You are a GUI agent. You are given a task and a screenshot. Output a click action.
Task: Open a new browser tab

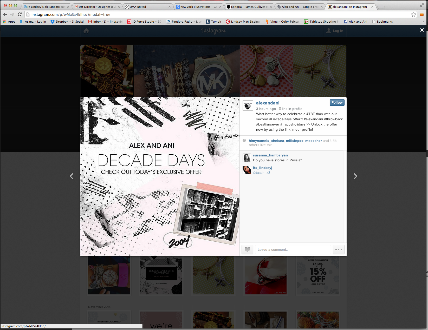pos(381,7)
